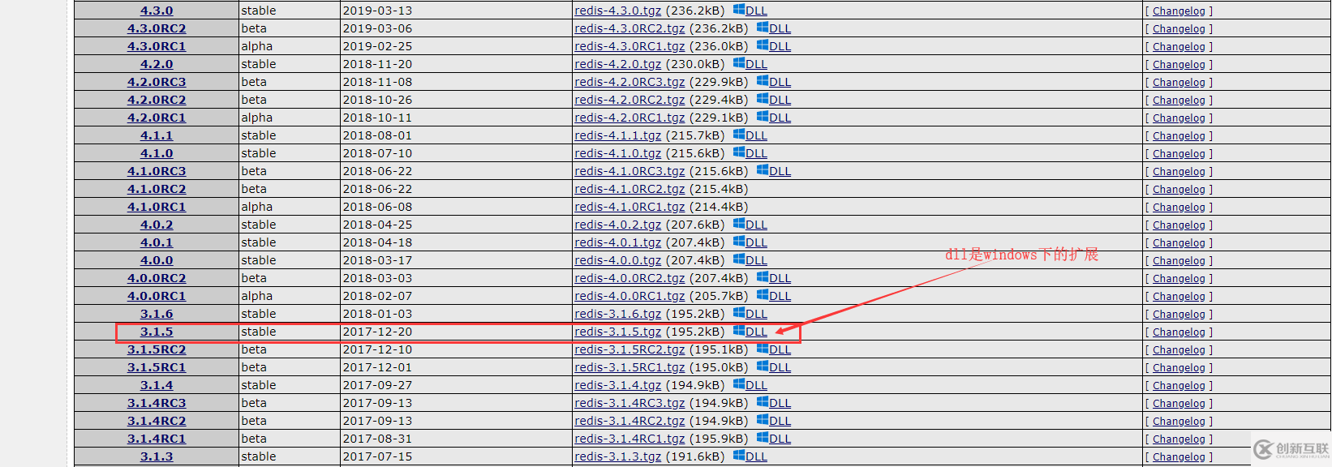The image size is (1332, 467).
Task: View Changelog for version 3.1.5
Action: tap(1179, 332)
